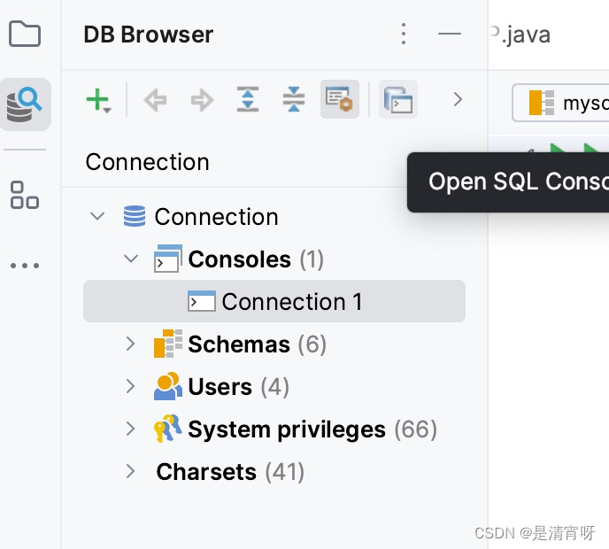Open object properties toolbar icon
This screenshot has height=549, width=609.
click(339, 99)
